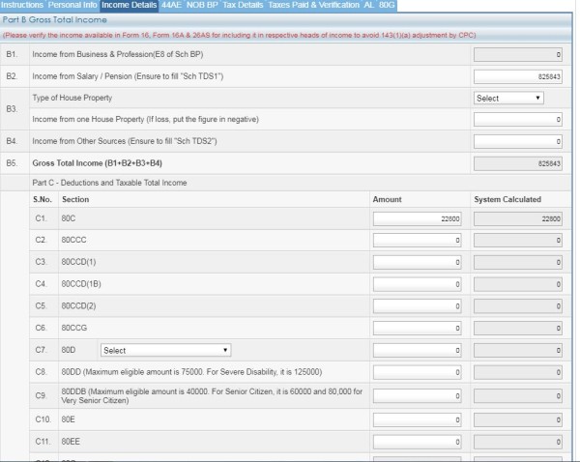Expand the Type of House Property dropdown

coord(508,98)
